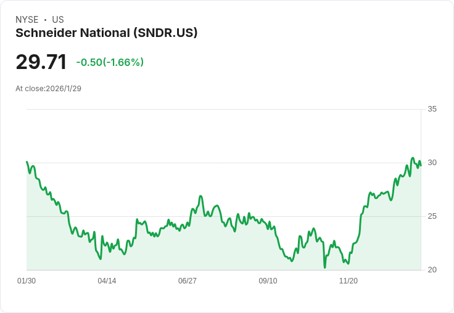Image resolution: width=454 pixels, height=313 pixels.
Task: Click the At close:2026/1/29 timestamp
Action: click(x=48, y=89)
